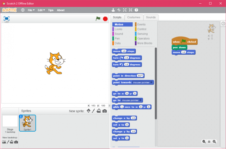The image size is (226, 149).
Task: Choose sprite from library icon
Action: (89, 111)
